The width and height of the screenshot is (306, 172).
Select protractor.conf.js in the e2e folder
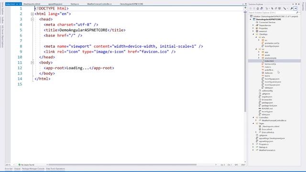(x=272, y=43)
